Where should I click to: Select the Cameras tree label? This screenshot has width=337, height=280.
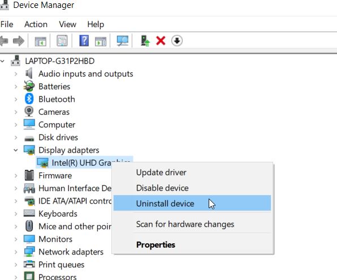(54, 112)
